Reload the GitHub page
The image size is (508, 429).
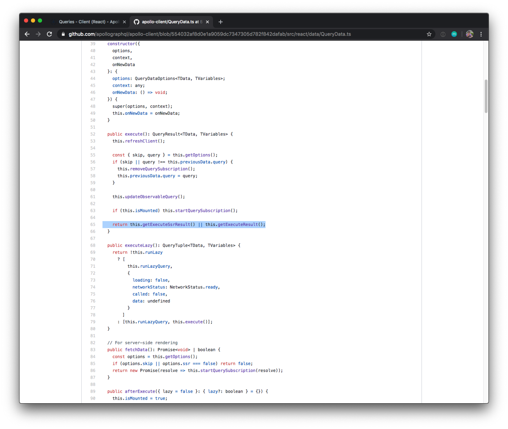[49, 34]
